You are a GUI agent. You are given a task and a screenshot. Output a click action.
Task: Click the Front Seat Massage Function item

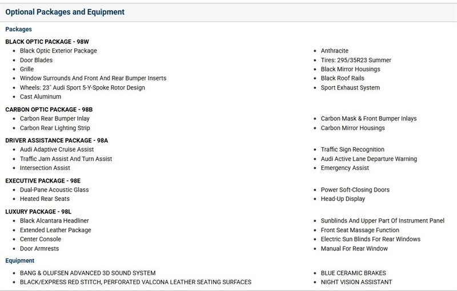point(360,230)
